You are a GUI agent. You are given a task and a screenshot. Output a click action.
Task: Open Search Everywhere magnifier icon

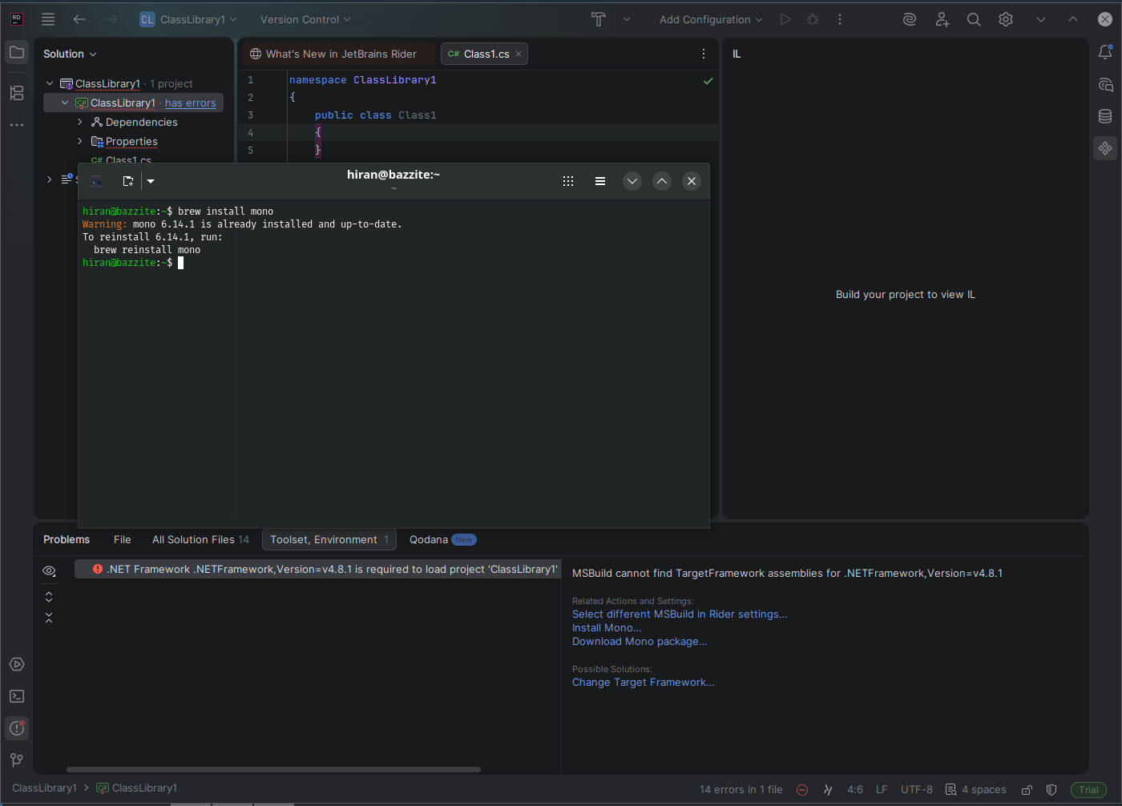click(x=974, y=19)
